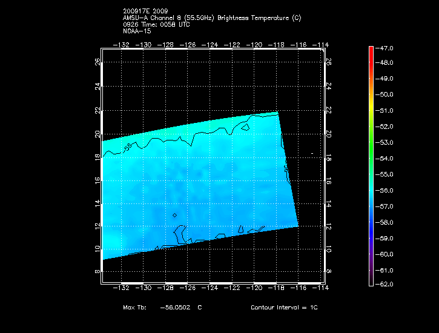Click the -114 longitude label on bottom axis

pos(320,288)
